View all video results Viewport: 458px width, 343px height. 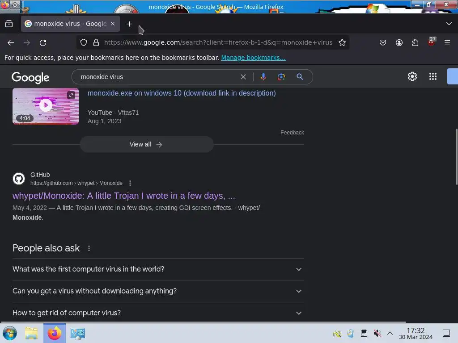147,144
